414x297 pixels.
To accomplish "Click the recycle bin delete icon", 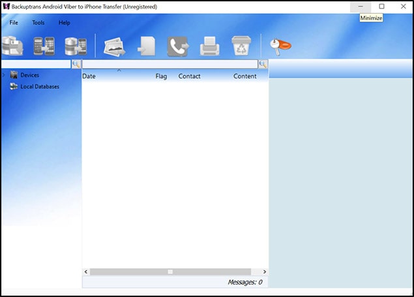I will point(241,46).
